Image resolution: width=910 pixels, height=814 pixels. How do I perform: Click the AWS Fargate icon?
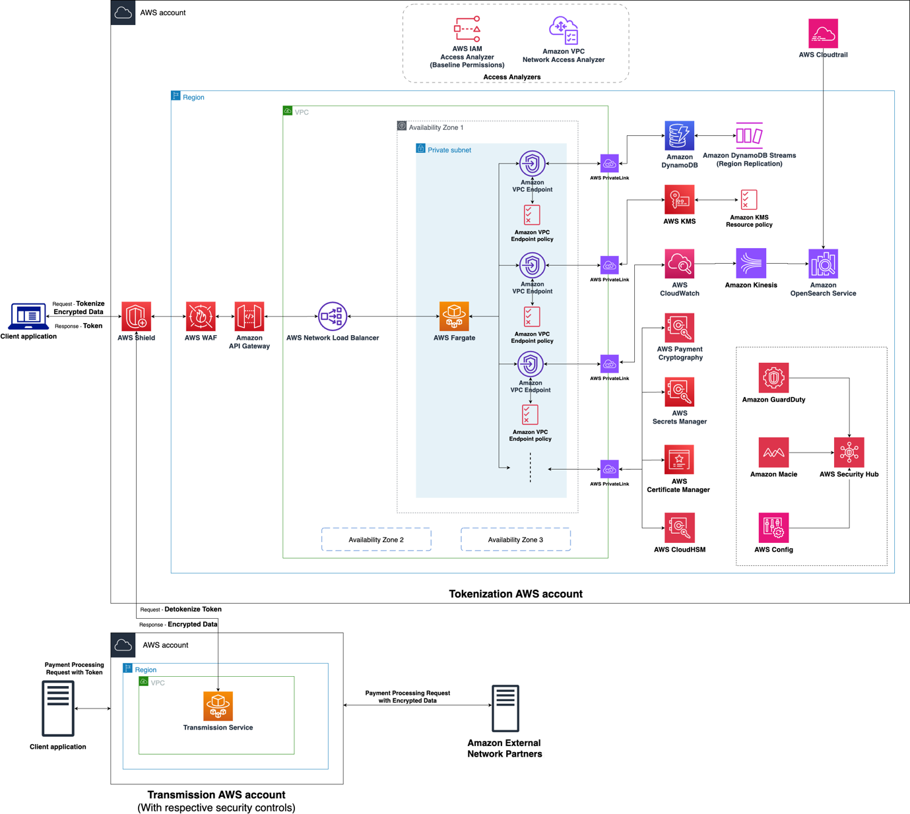click(x=454, y=317)
